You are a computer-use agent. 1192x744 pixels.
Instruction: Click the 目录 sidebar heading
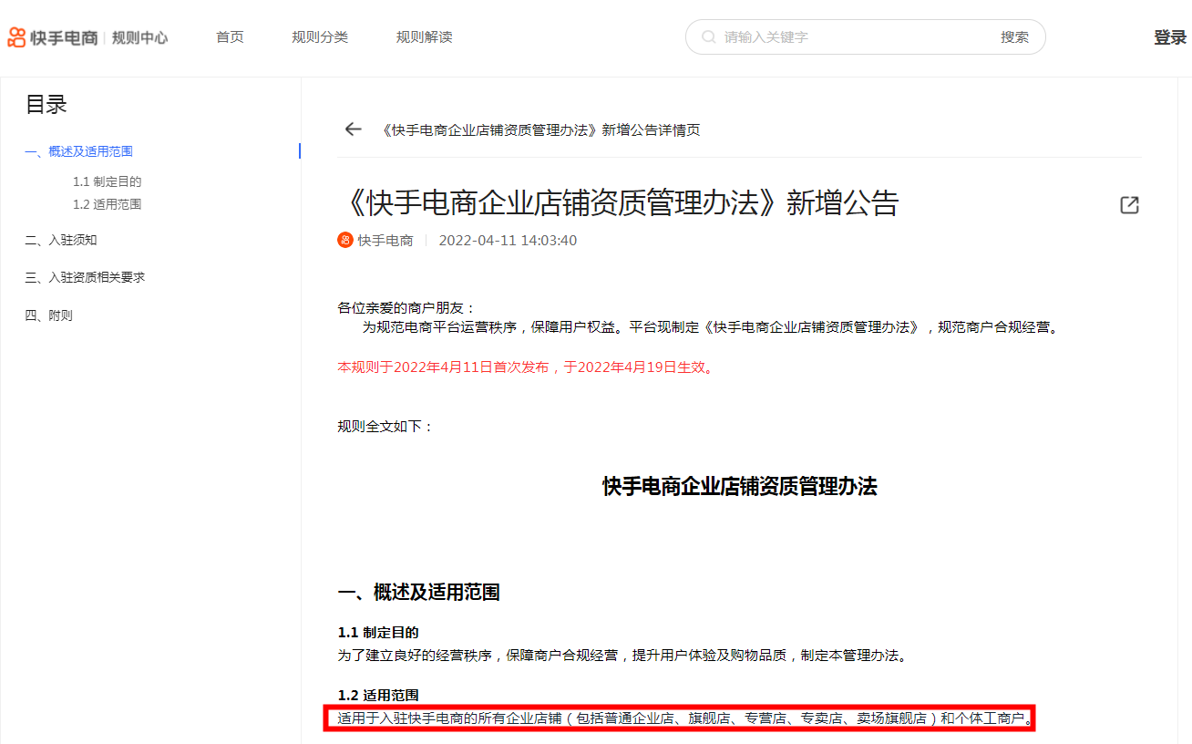tap(46, 105)
